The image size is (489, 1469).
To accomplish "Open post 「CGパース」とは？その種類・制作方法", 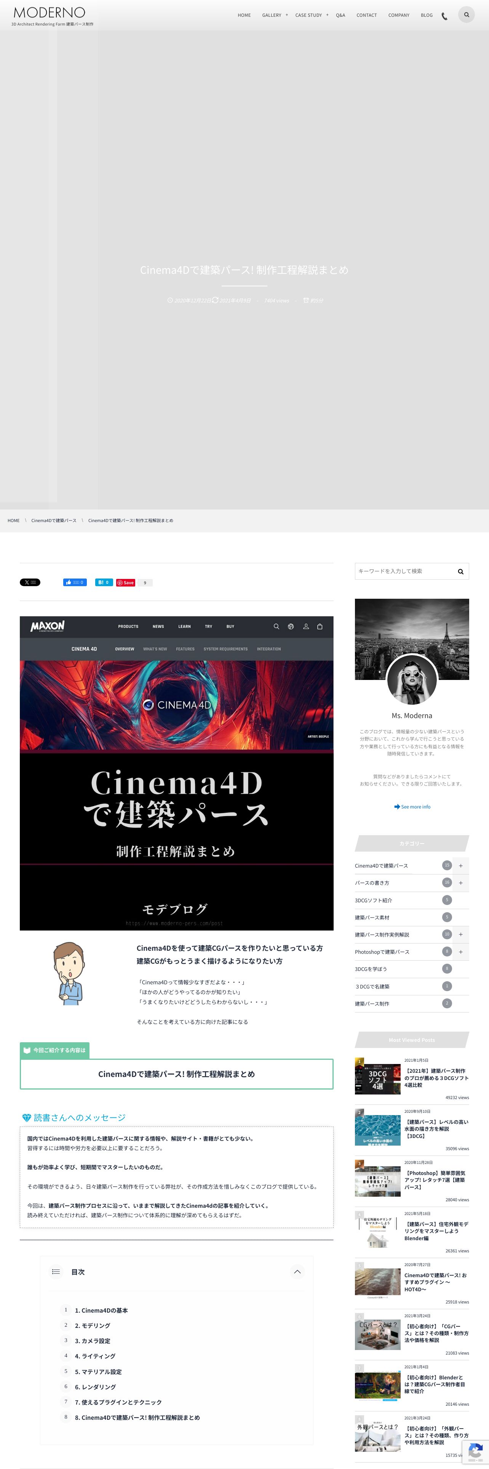I will [436, 1333].
